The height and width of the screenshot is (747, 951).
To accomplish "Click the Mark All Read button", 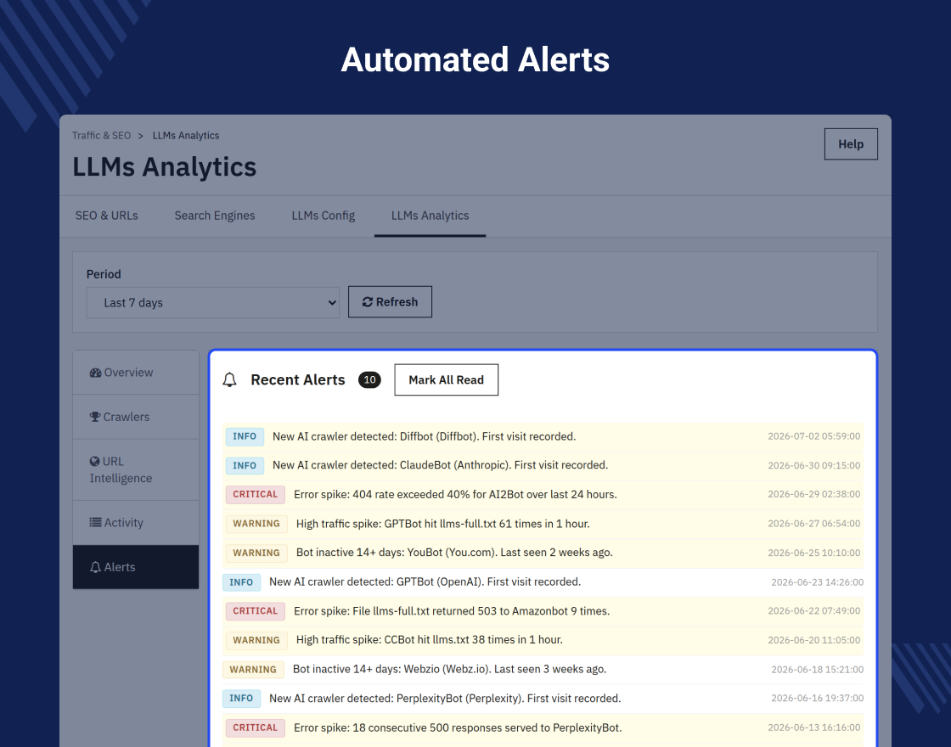I will coord(447,380).
